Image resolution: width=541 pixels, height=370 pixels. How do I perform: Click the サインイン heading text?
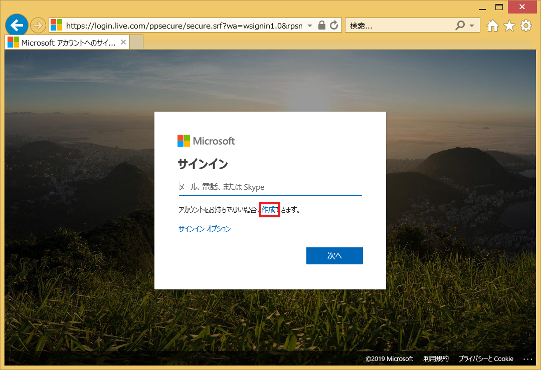tap(203, 164)
